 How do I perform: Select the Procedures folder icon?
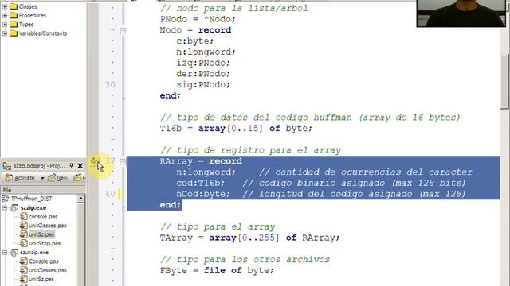(14, 16)
